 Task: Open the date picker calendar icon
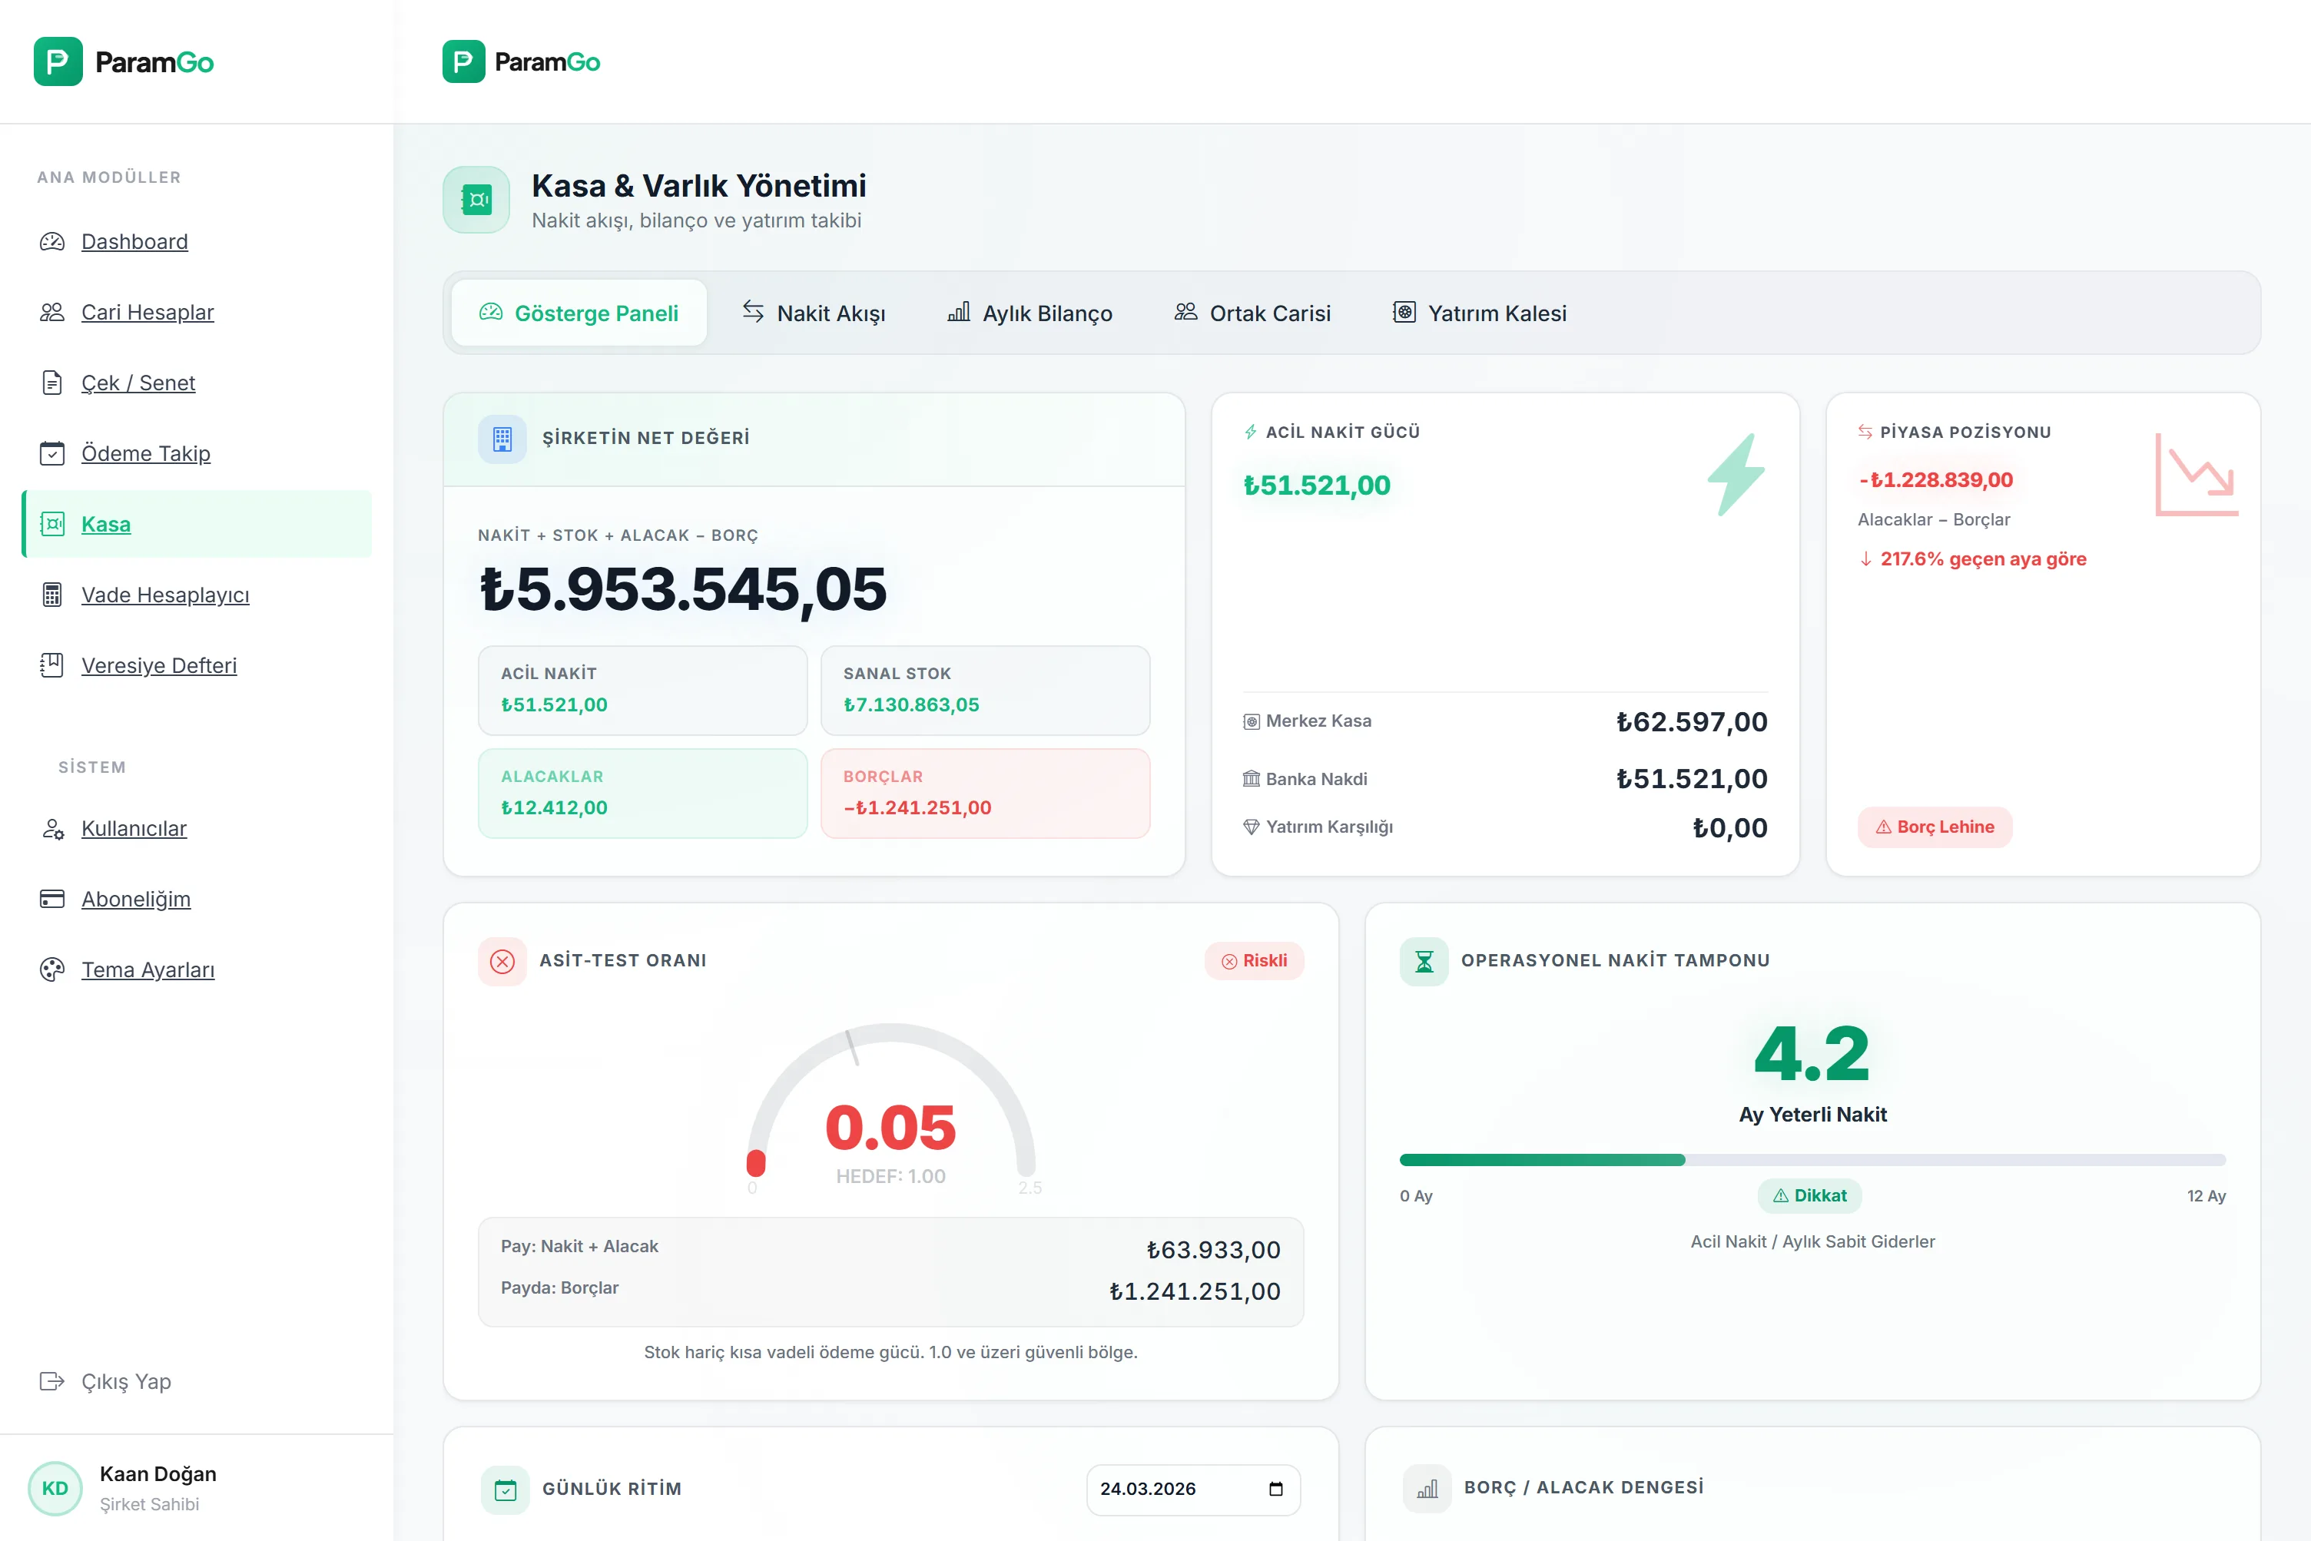point(1275,1489)
